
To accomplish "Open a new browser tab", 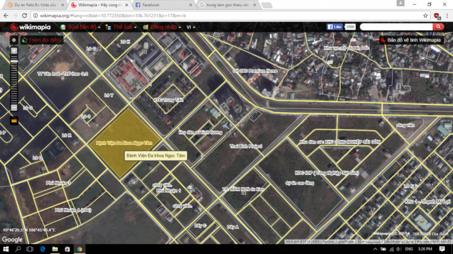I will (266, 5).
